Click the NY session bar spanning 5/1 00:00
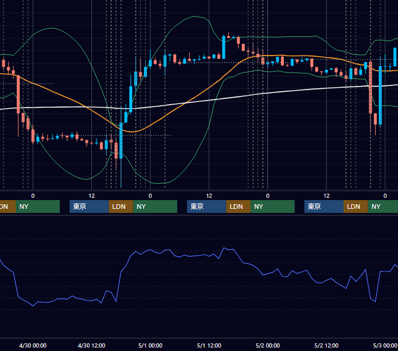The image size is (398, 351). point(155,207)
